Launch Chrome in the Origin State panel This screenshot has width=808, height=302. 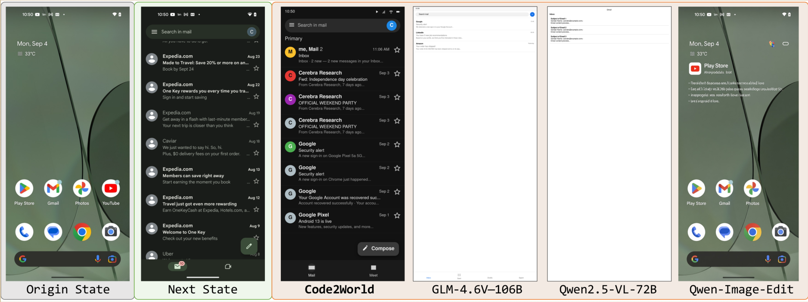point(82,232)
